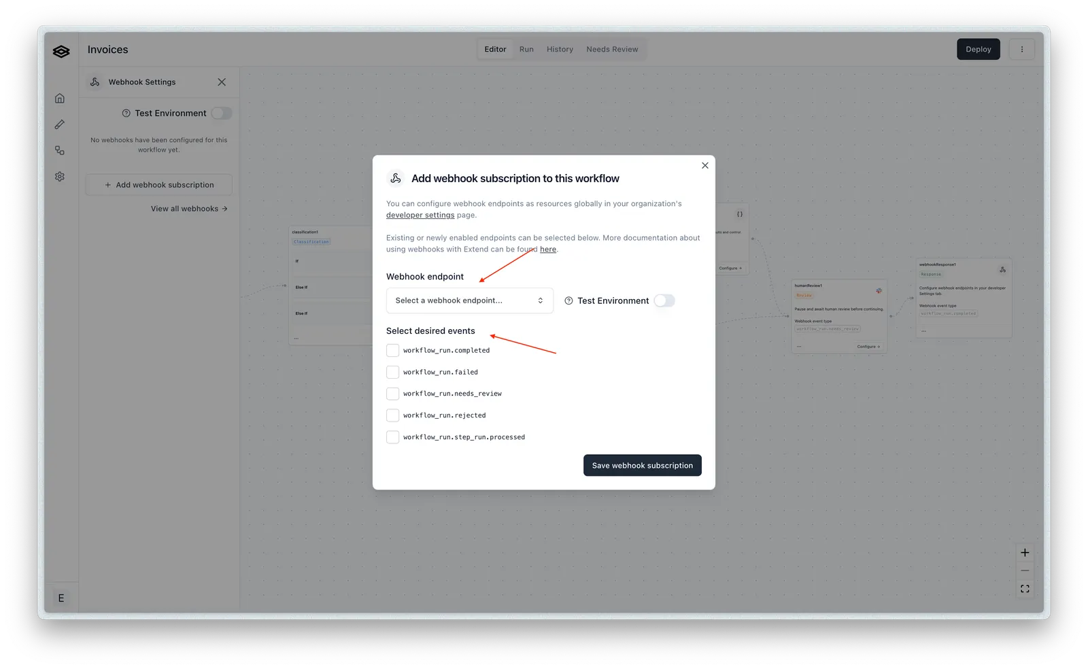Viewport: 1088px width, 669px height.
Task: Close the Add webhook subscription dialog
Action: click(705, 165)
